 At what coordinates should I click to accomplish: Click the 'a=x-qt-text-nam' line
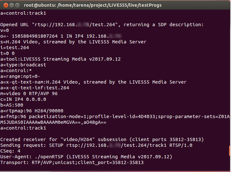93,82
